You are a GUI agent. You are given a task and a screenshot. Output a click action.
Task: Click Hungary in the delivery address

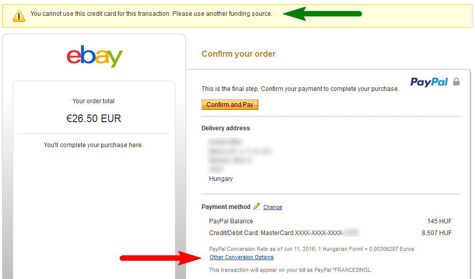click(x=221, y=179)
